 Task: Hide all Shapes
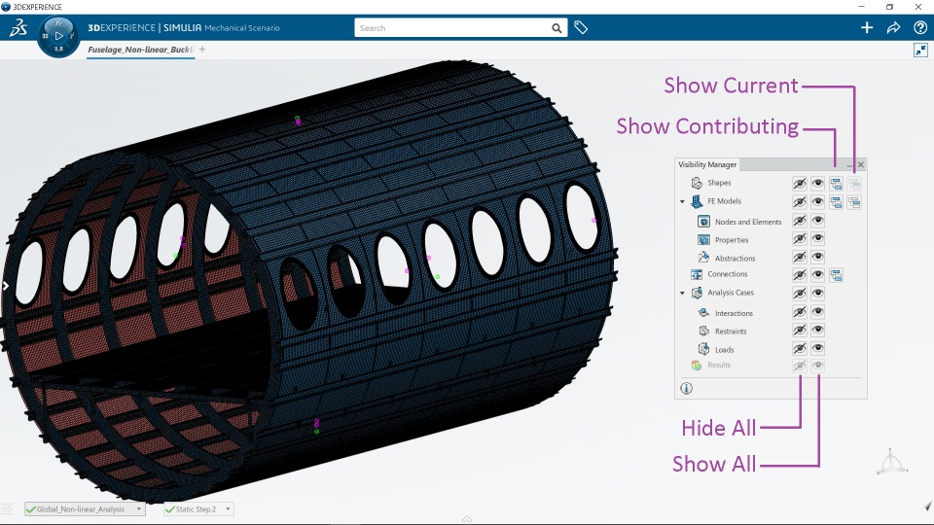(x=800, y=184)
